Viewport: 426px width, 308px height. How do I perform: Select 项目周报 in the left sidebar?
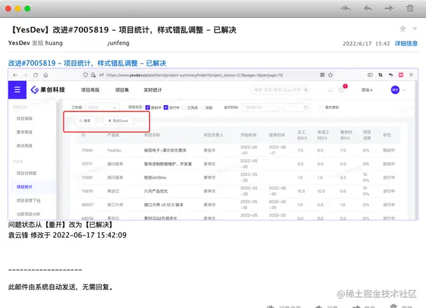click(24, 118)
